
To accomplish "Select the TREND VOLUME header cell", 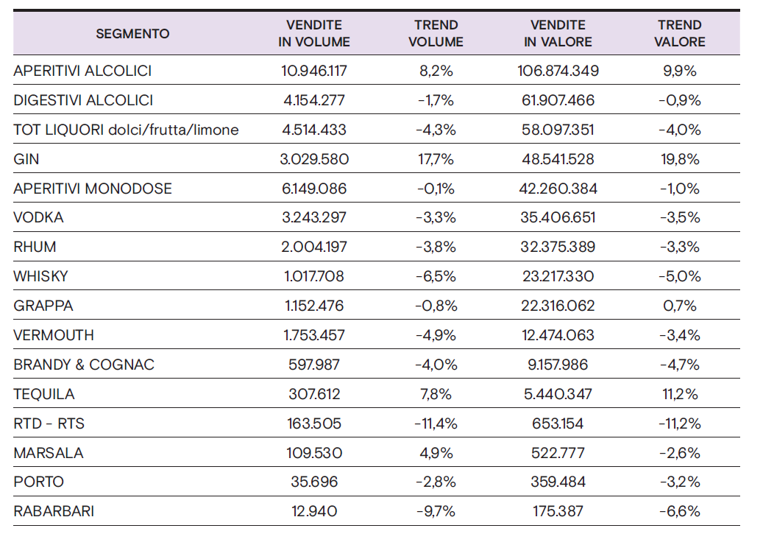I will click(436, 34).
